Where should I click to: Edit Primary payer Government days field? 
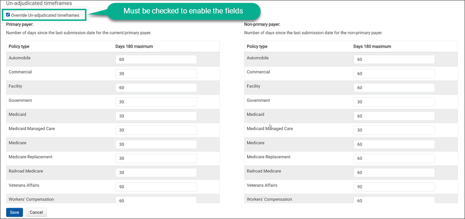[x=156, y=102]
